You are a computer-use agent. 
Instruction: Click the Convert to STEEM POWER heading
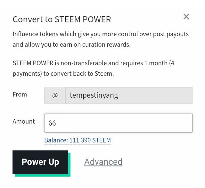62,20
